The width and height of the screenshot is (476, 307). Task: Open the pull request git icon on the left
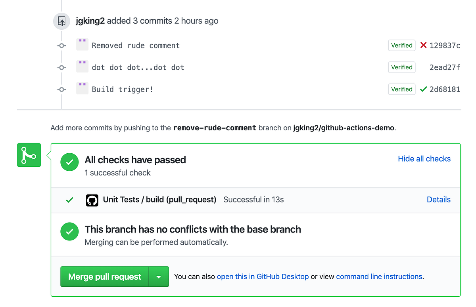pyautogui.click(x=29, y=155)
